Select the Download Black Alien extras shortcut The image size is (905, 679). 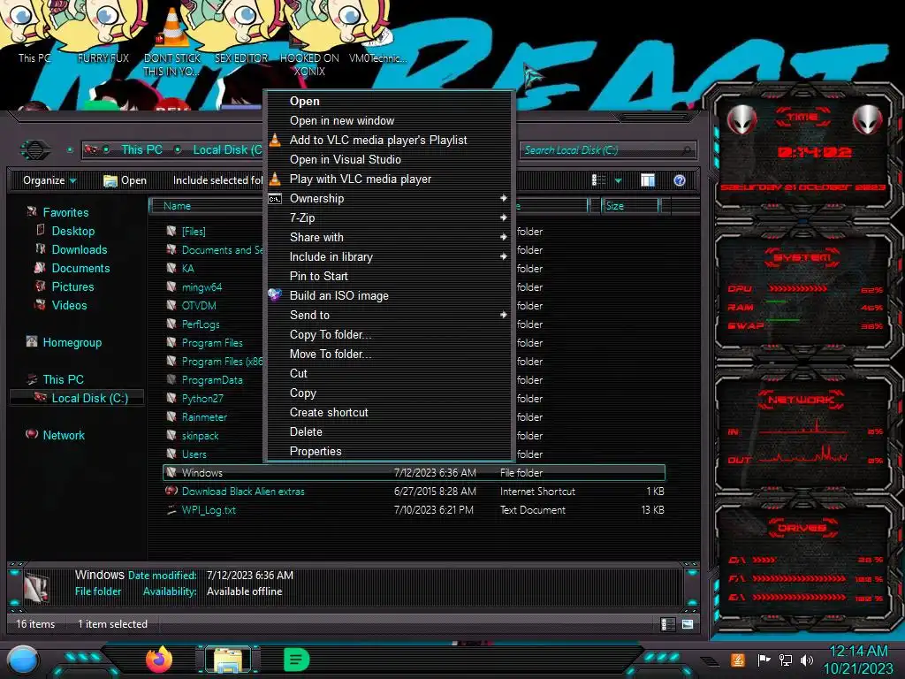[x=414, y=492]
